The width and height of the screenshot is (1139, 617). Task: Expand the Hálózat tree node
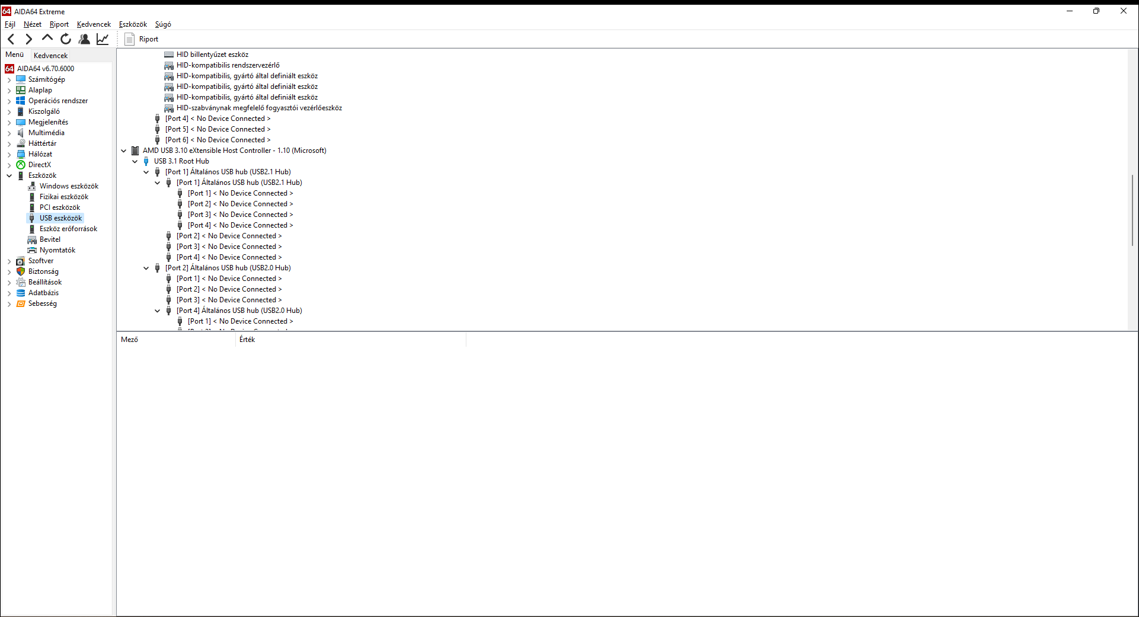click(x=9, y=154)
